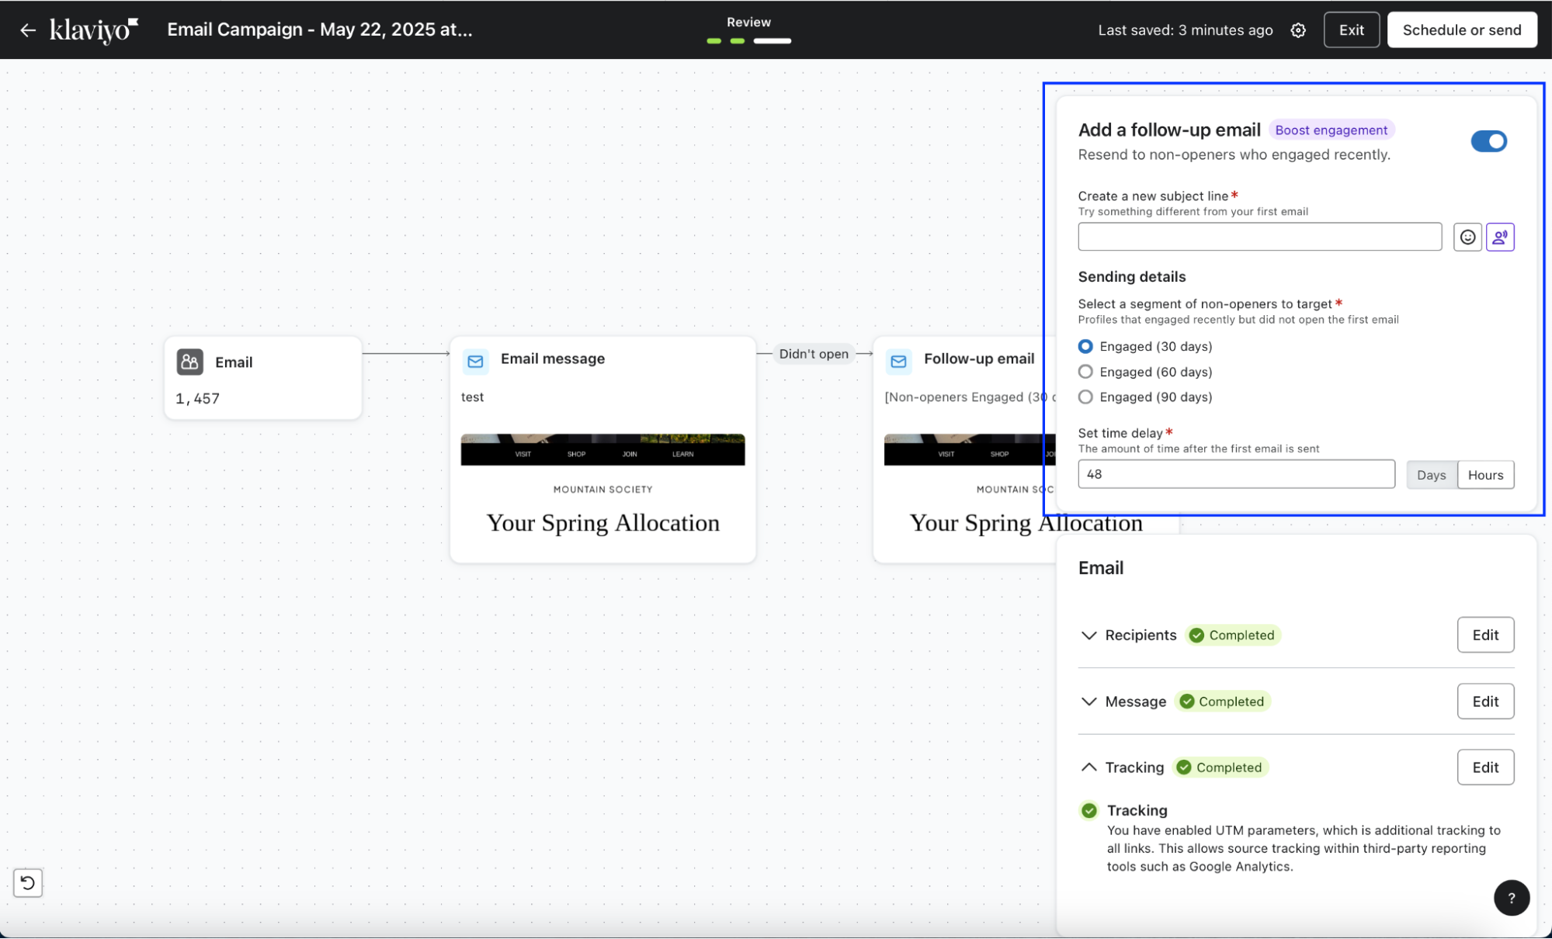Image resolution: width=1552 pixels, height=939 pixels.
Task: Click the personalization tag icon
Action: 1500,237
